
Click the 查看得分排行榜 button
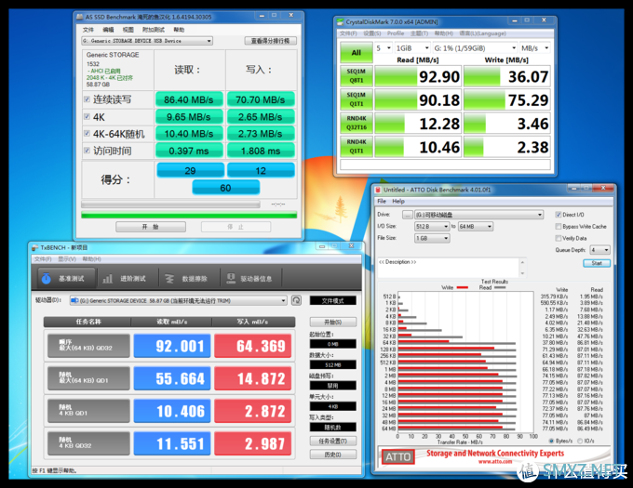point(271,41)
